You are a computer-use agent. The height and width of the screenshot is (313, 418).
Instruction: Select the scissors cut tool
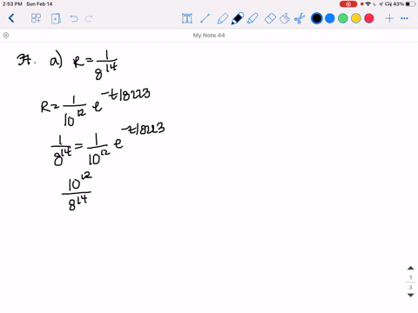[x=300, y=18]
